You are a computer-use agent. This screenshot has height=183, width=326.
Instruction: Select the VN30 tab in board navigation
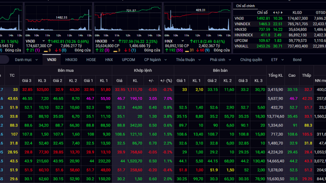(x=51, y=59)
